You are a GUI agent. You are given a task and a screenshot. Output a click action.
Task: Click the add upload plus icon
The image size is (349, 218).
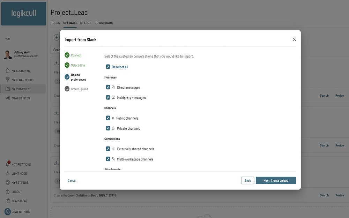click(57, 37)
